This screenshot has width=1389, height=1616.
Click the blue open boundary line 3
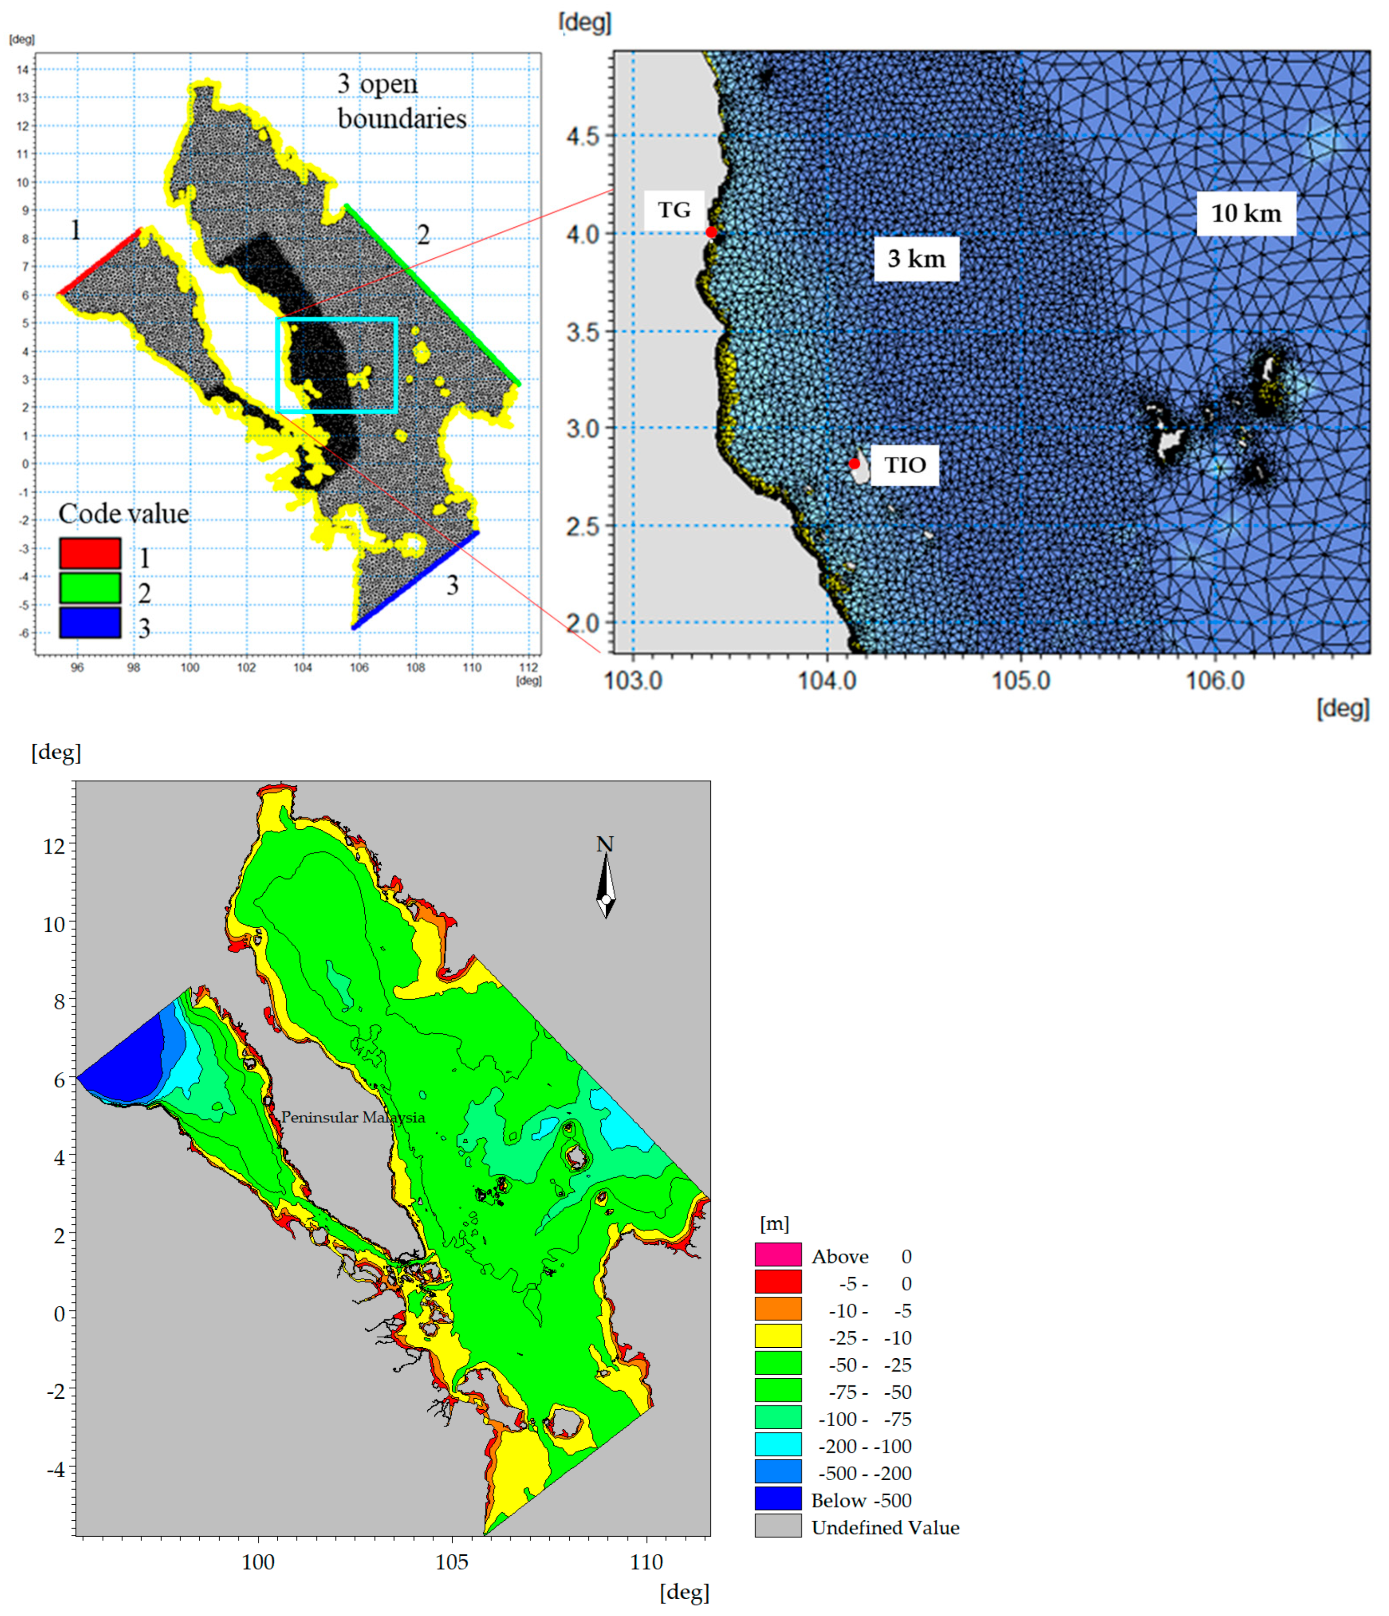416,580
